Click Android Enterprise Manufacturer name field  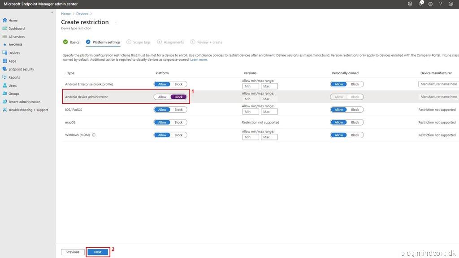[x=438, y=84]
